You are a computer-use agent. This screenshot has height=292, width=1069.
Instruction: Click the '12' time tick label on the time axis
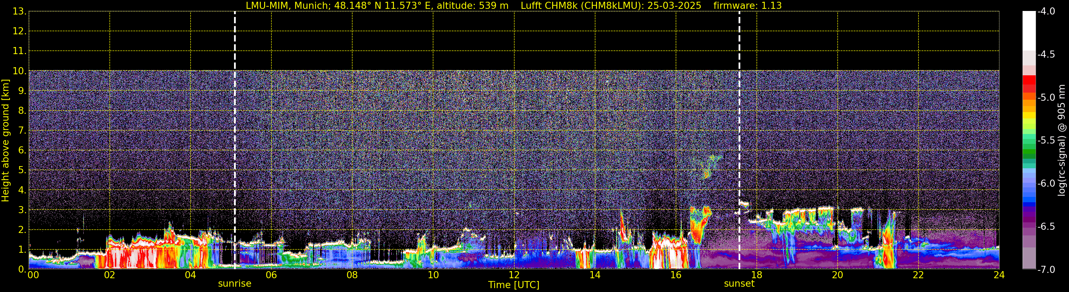tap(514, 275)
